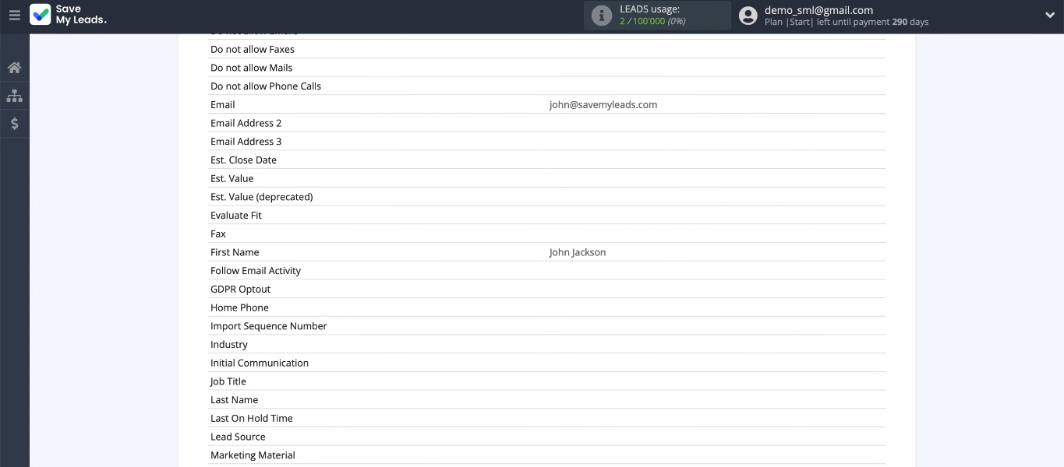Click the Marketing Material row
The image size is (1064, 467).
pos(546,455)
